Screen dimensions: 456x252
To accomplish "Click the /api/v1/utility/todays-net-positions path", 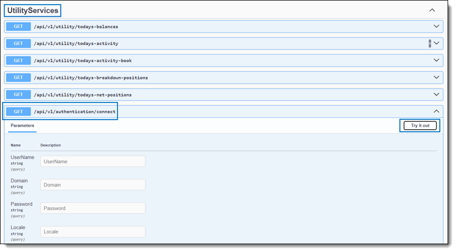I will point(83,95).
